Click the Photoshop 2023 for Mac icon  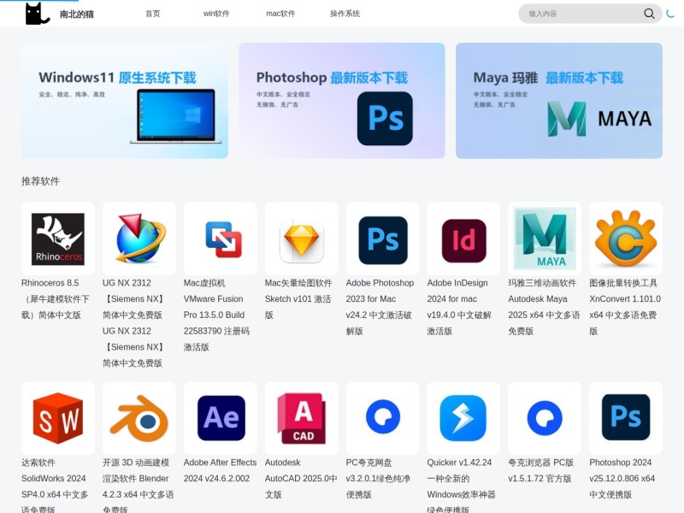382,239
